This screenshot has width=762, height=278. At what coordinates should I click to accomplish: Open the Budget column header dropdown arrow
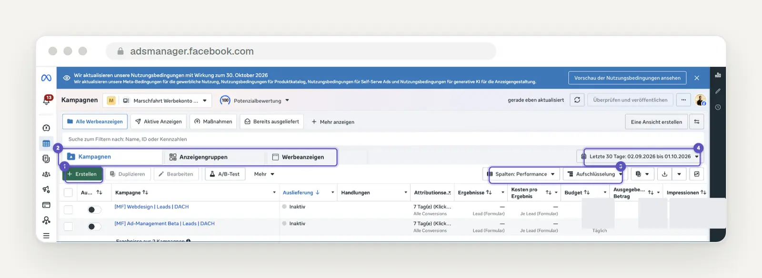click(605, 193)
